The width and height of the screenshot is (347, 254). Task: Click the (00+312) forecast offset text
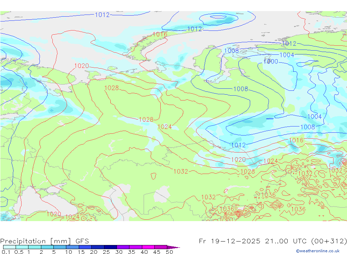[329, 241]
